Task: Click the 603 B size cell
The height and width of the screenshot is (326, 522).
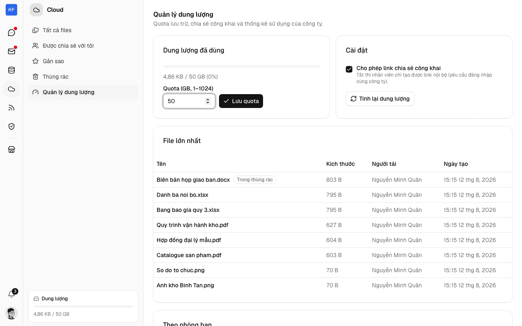Action: point(334,255)
